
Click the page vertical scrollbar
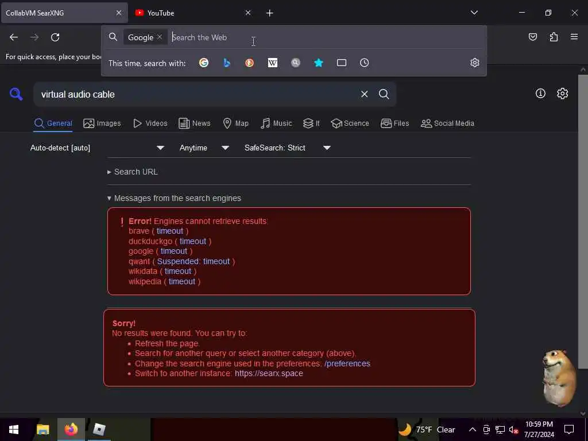coord(583,221)
